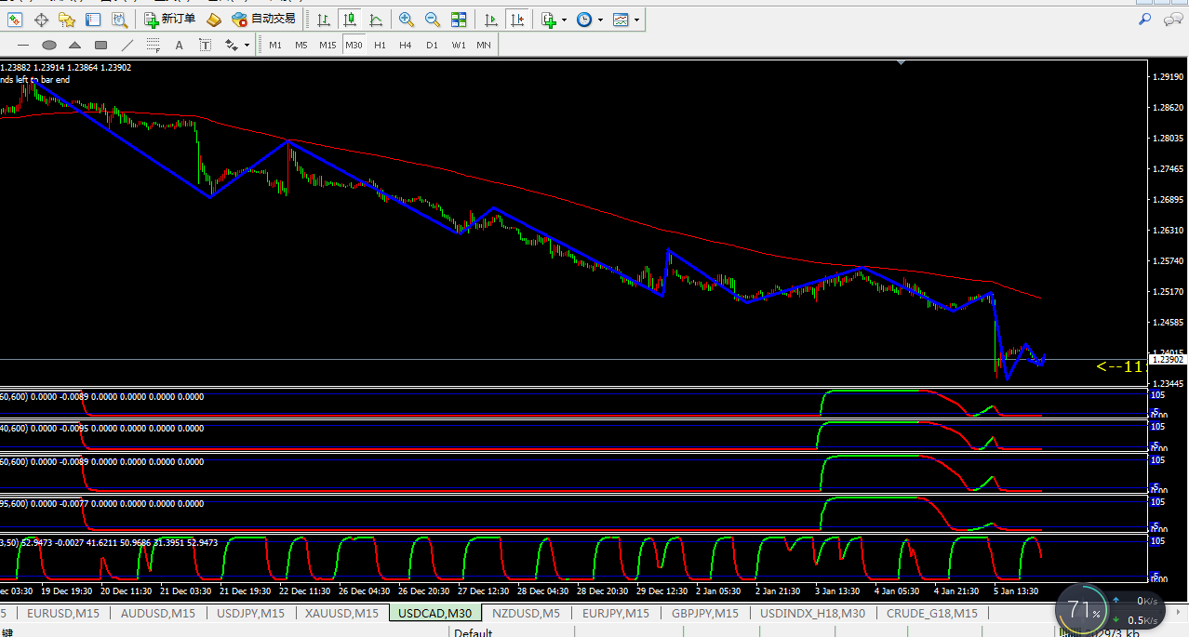
Task: Select the USDCAD,M30 chart tab
Action: tap(434, 613)
